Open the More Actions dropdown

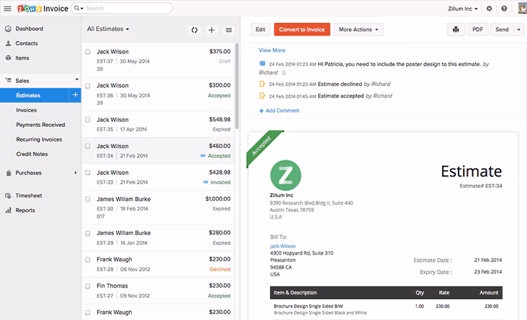358,30
